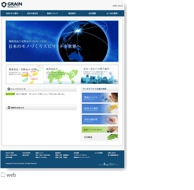194x190 pixels.
Task: Open the blue 製造について sidebar banner
Action: [x=100, y=97]
